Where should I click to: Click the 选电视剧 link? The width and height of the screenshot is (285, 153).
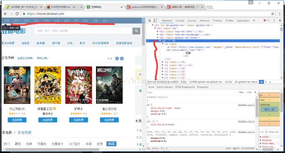tap(24, 132)
